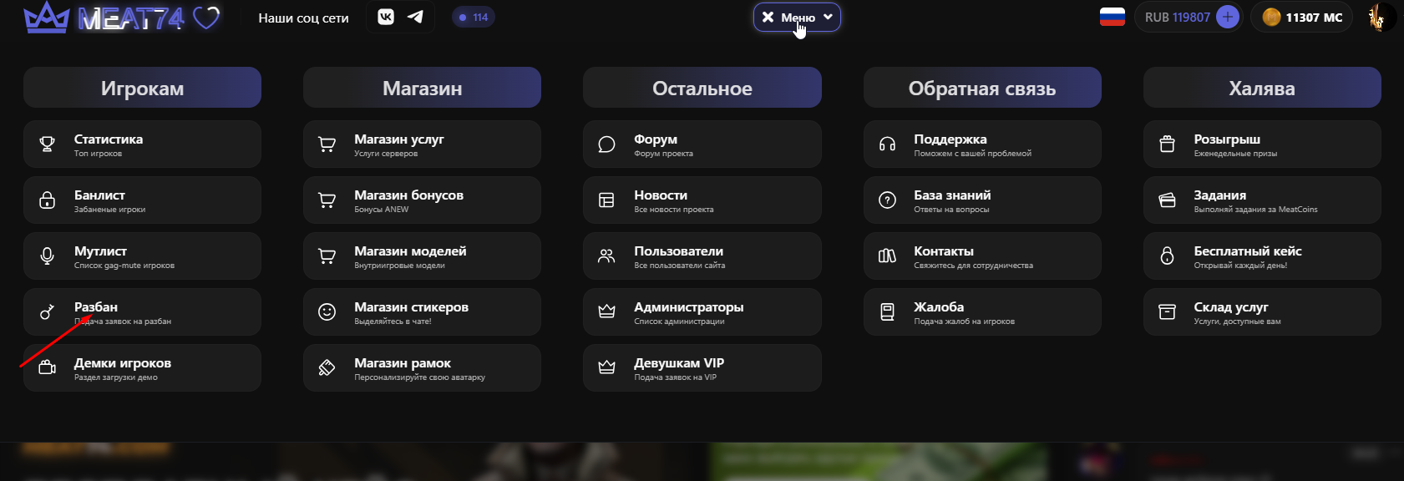Click the trophy icon next to Статистика
1404x481 pixels.
click(x=48, y=144)
